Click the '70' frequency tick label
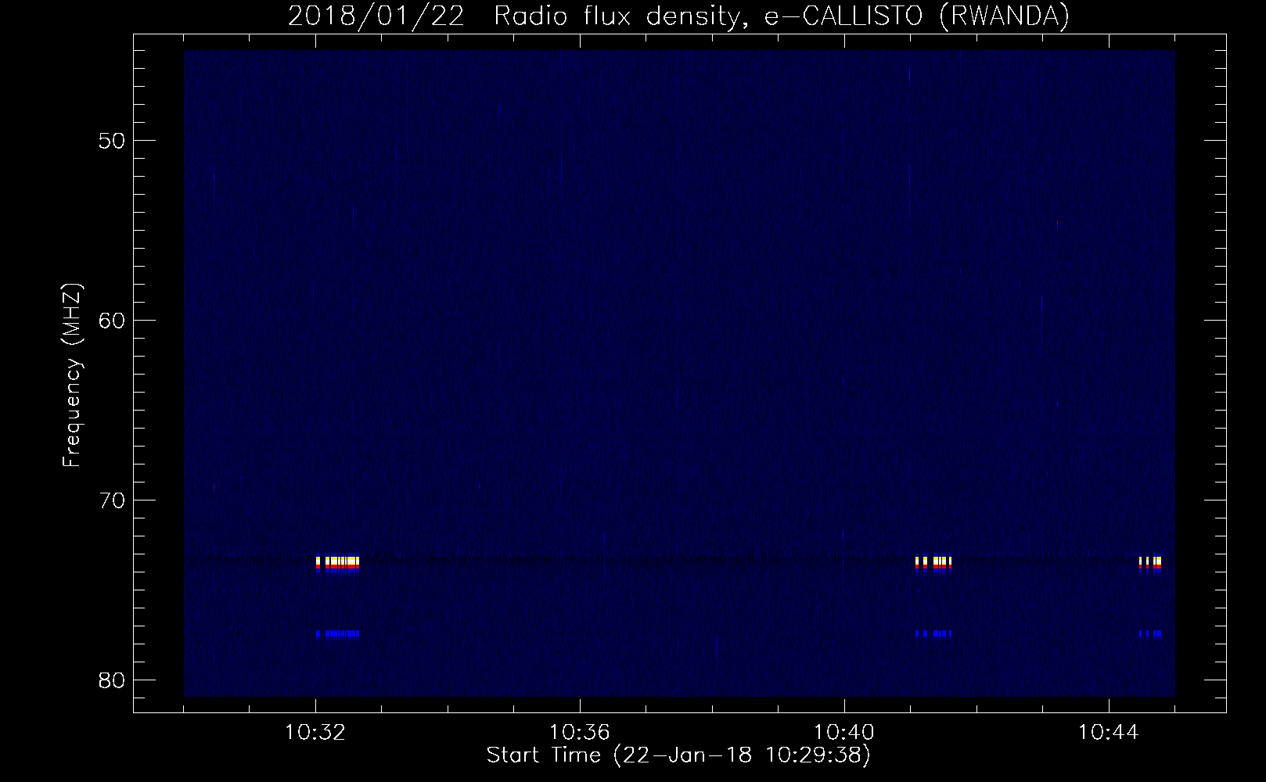This screenshot has height=782, width=1266. tap(110, 500)
